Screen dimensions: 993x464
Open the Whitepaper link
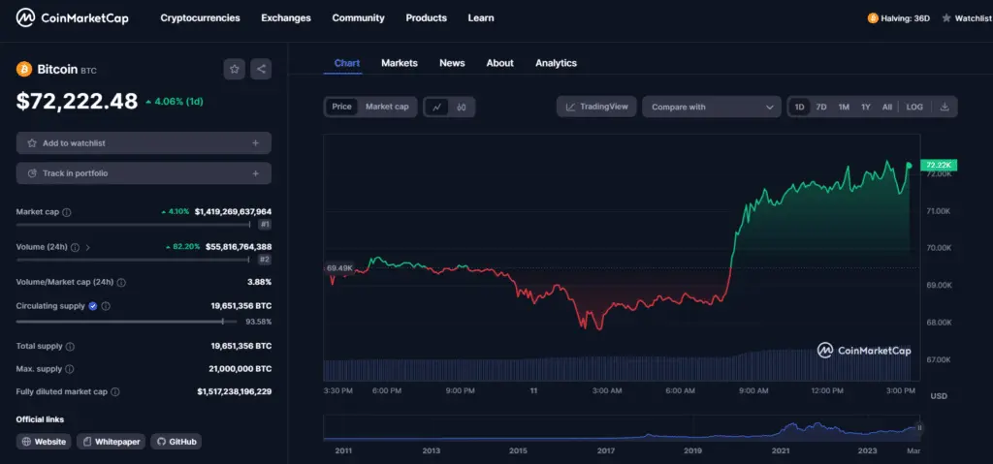tap(112, 442)
